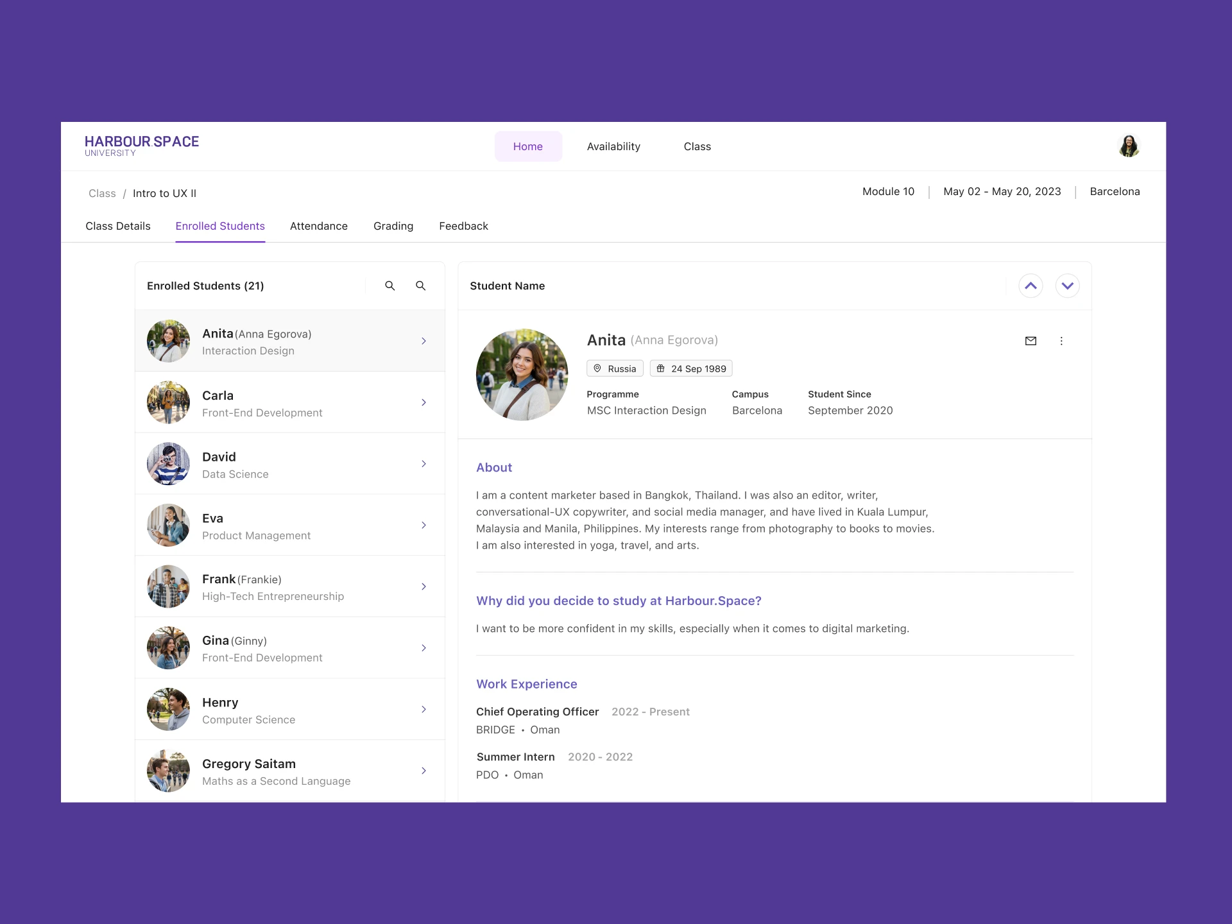This screenshot has height=924, width=1232.
Task: Click the Russia location tag
Action: tap(615, 368)
